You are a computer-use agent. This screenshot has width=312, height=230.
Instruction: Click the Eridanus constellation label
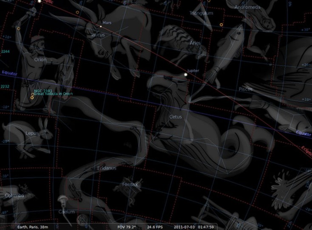[x=107, y=168]
